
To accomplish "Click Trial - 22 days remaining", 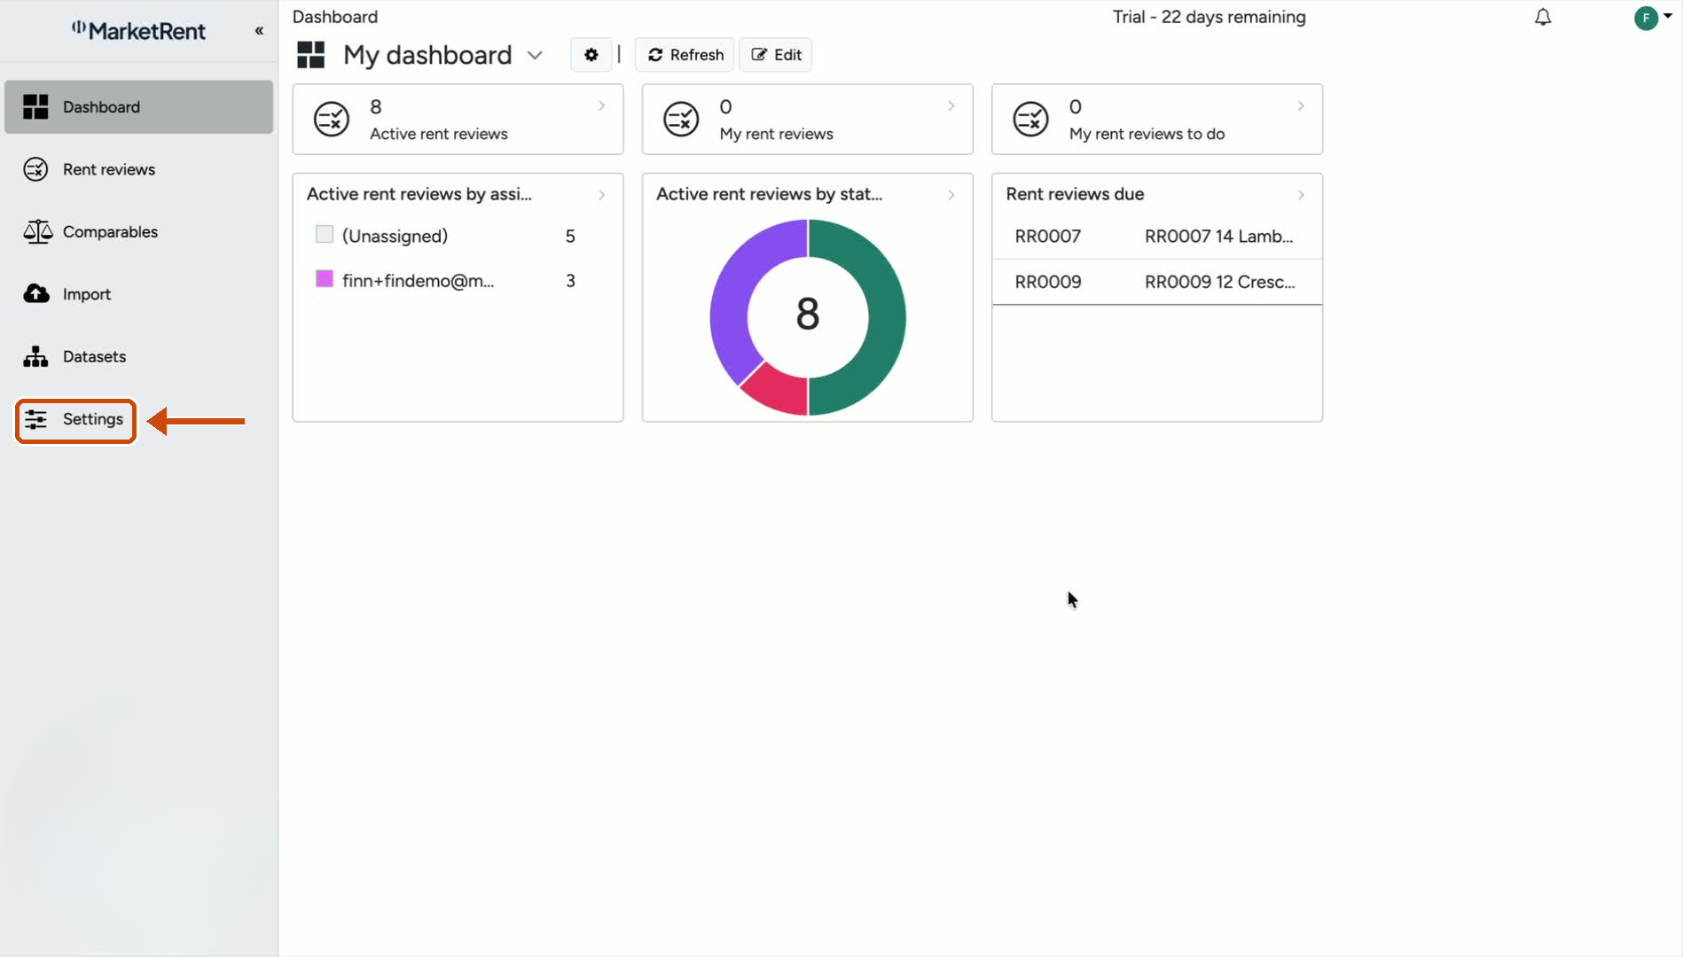I will [x=1209, y=17].
